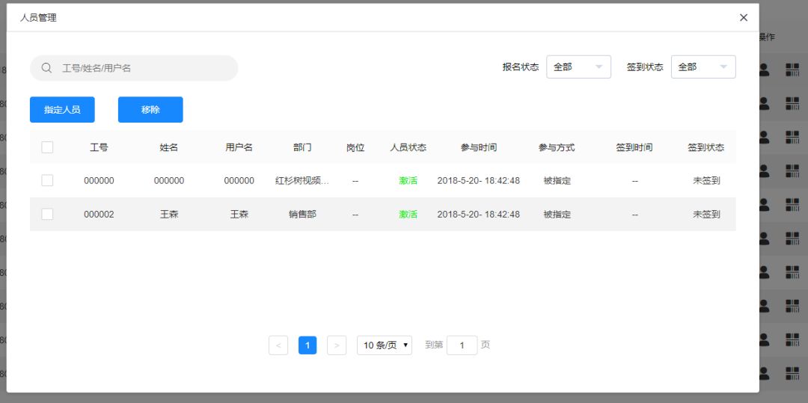
Task: Click the magnifier icon in the search box
Action: pos(46,68)
